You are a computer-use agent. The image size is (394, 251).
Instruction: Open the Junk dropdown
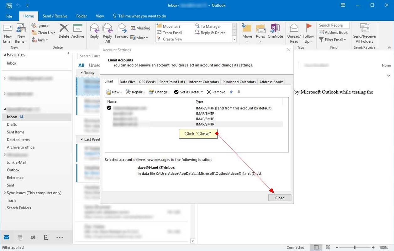click(40, 40)
